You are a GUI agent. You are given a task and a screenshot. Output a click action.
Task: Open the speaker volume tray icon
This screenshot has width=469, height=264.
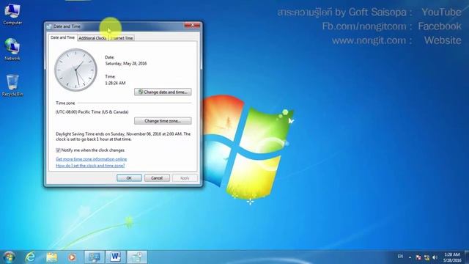(435, 257)
